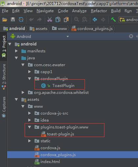
Task: Click the Open folder toolbar icon
Action: (x=5, y=20)
